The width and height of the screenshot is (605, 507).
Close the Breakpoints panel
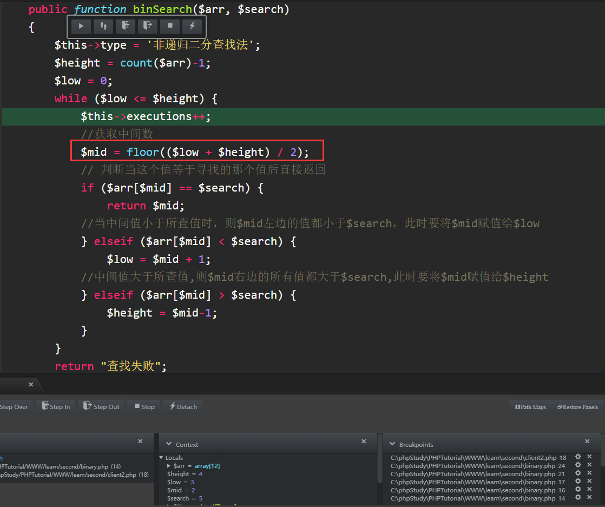coord(587,442)
